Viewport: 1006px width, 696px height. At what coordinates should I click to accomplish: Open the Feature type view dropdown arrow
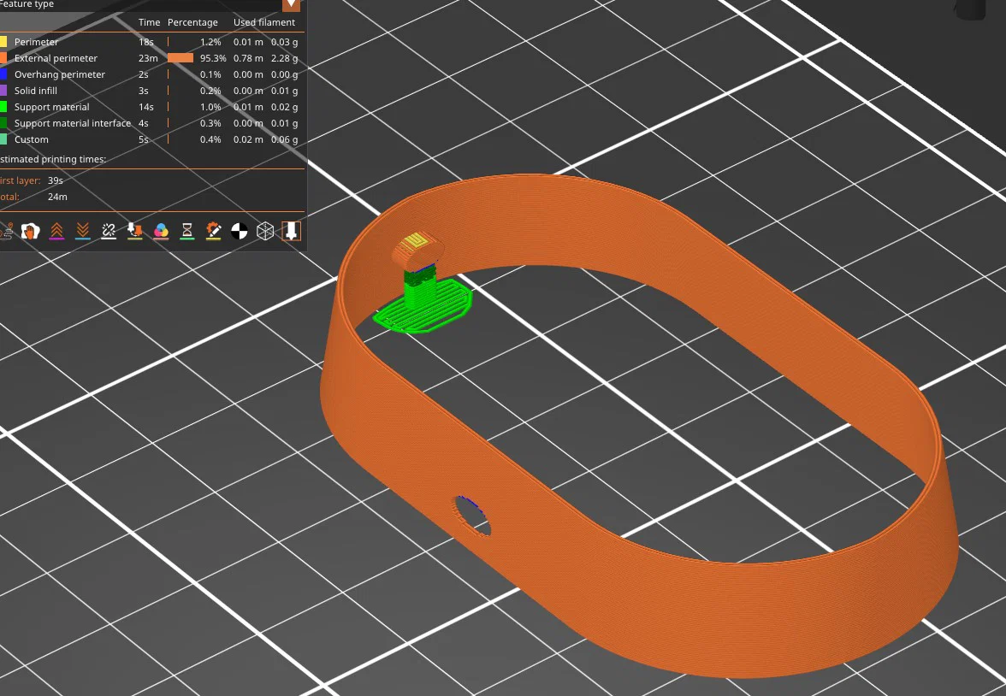coord(291,4)
